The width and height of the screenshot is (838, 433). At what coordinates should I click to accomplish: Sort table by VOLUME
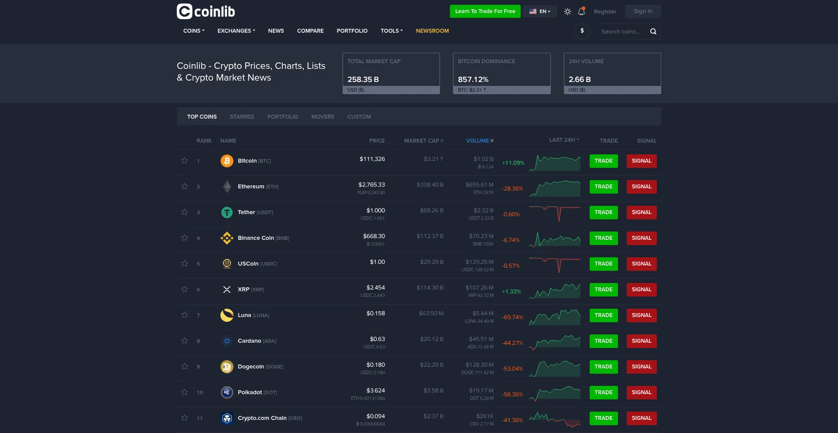(x=480, y=141)
